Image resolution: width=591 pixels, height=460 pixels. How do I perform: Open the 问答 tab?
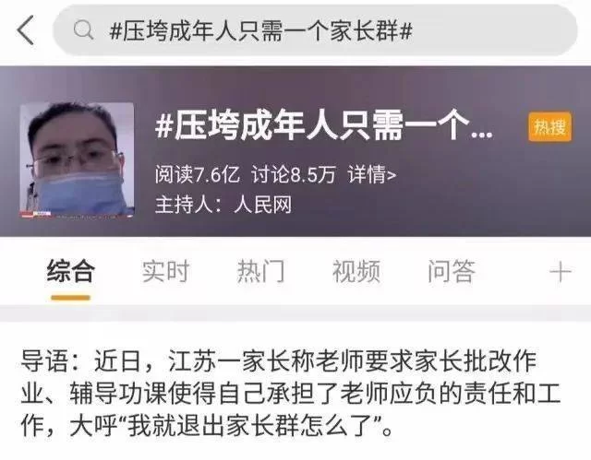pos(452,271)
